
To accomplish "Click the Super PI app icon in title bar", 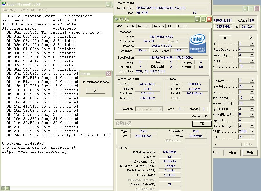I will (x=4, y=4).
